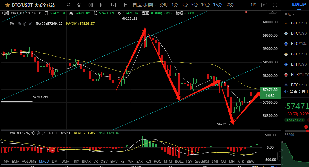
Task: Open MACD indicator settings hexagon icon
Action: coord(38,133)
